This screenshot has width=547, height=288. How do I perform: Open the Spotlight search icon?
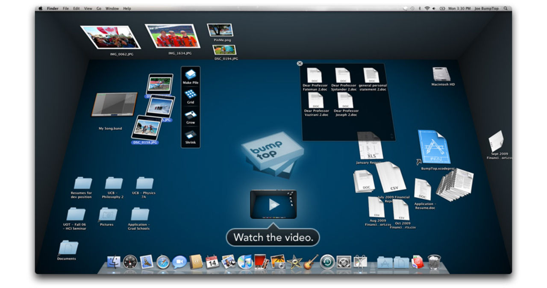tap(506, 8)
